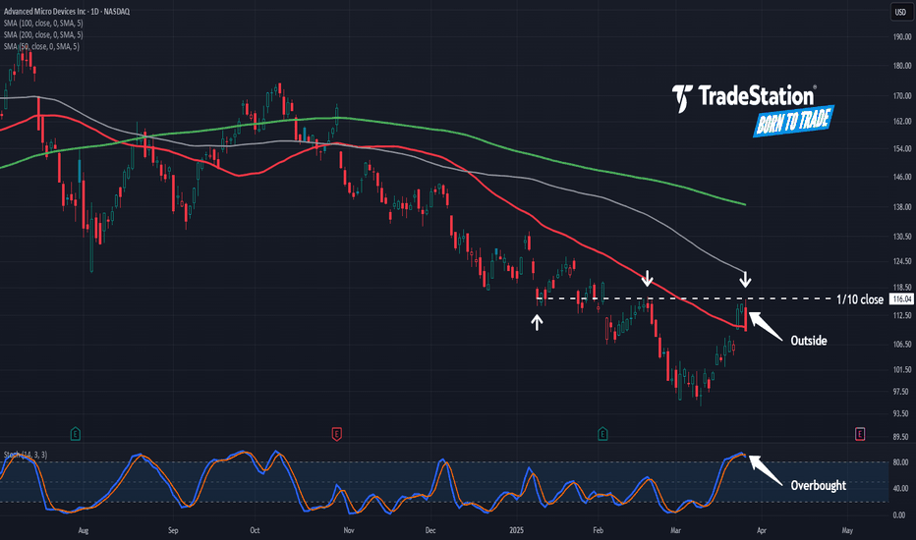The height and width of the screenshot is (540, 916).
Task: Click the 2025 label on time axis
Action: [516, 530]
